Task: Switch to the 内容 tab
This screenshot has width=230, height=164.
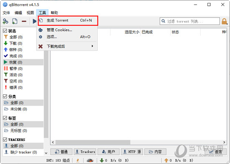Action: 156,152
